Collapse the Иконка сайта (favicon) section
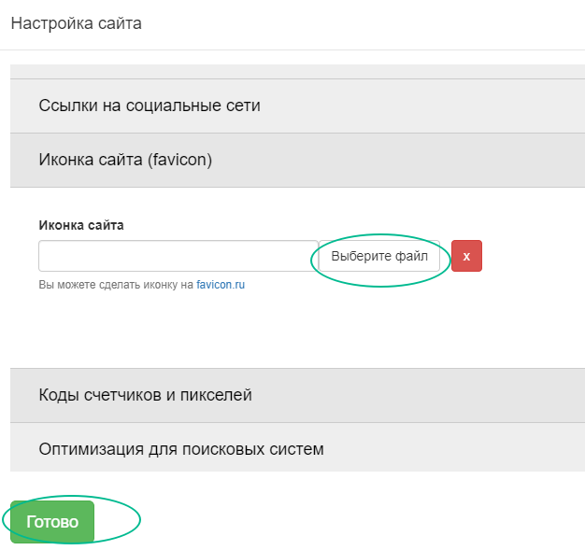 297,160
